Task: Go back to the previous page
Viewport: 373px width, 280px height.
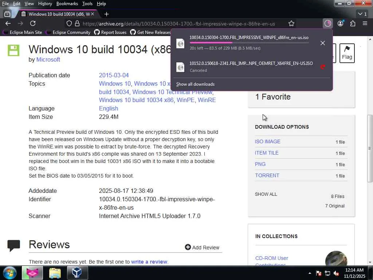Action: pos(8,24)
